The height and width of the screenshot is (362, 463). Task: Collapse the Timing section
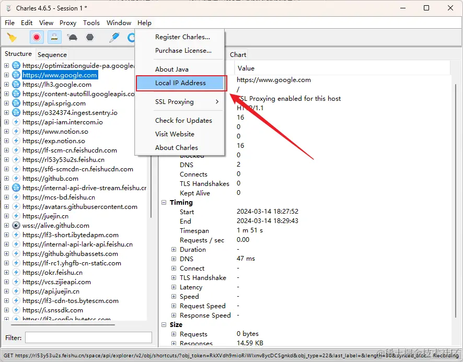tap(164, 203)
